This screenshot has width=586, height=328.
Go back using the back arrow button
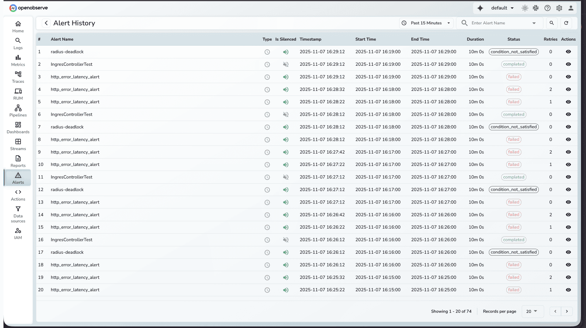point(46,23)
